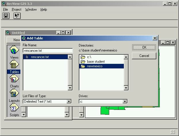Click the ArcView GIS title bar icon
The height and width of the screenshot is (136, 179).
click(x=4, y=4)
